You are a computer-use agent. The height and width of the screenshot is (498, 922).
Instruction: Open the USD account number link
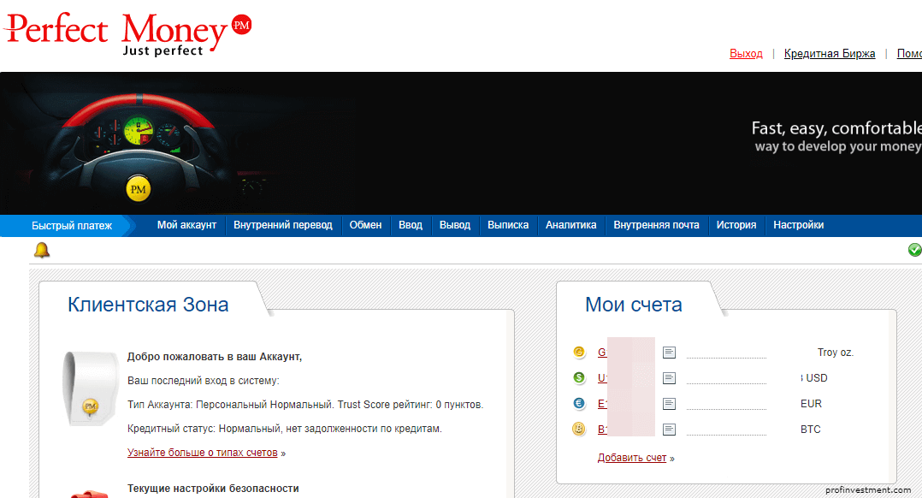602,378
